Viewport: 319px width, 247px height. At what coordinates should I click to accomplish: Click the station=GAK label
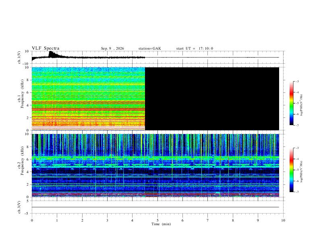[x=149, y=48]
